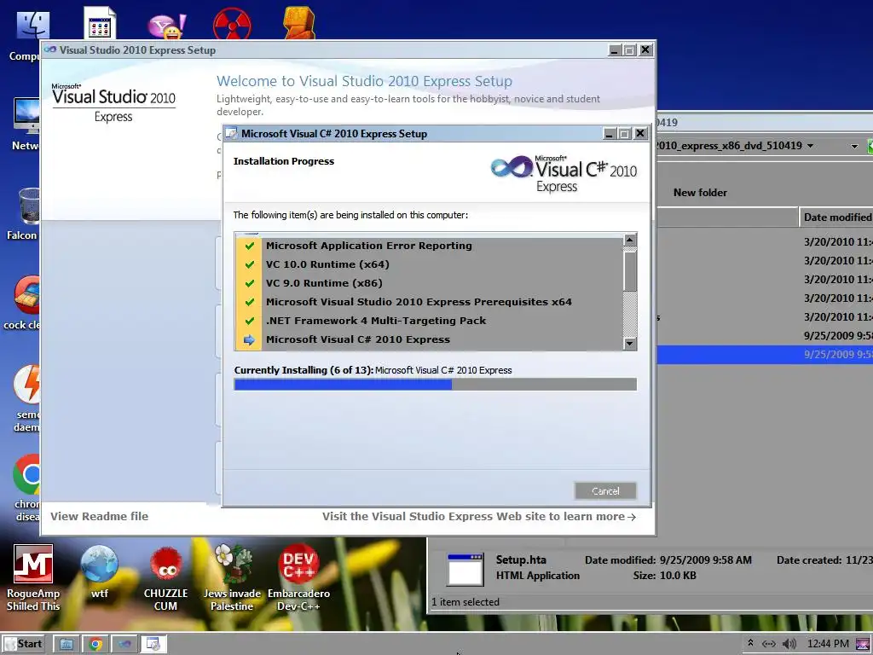Open the Recycle Bin desktop icon
This screenshot has width=873, height=655.
point(22,214)
